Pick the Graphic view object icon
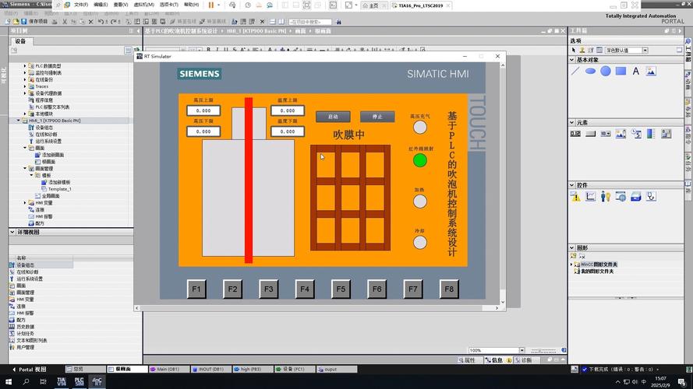The width and height of the screenshot is (693, 389). pyautogui.click(x=650, y=71)
